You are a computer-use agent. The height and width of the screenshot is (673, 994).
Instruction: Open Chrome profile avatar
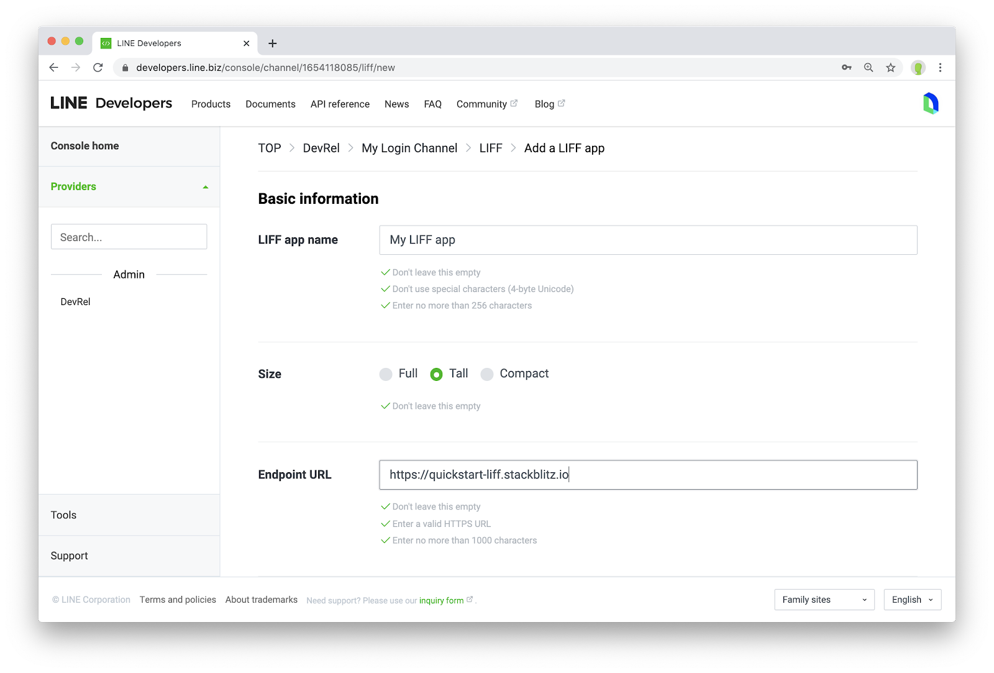tap(918, 68)
